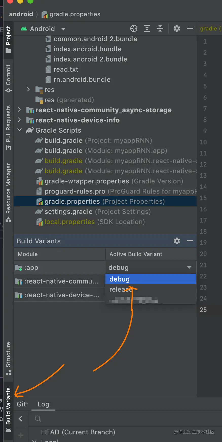Select common.android 2.bundle file

point(96,39)
